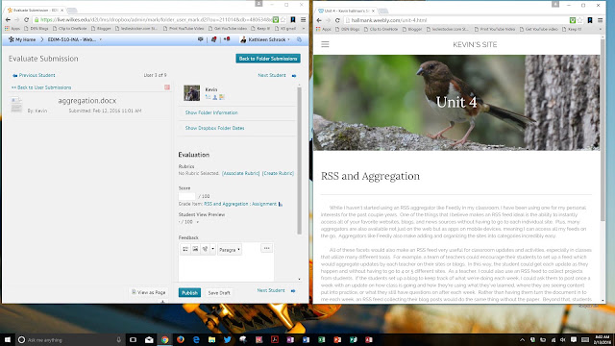Click the red flag icon above submission
Screen dimensions: 615x346
167,87
